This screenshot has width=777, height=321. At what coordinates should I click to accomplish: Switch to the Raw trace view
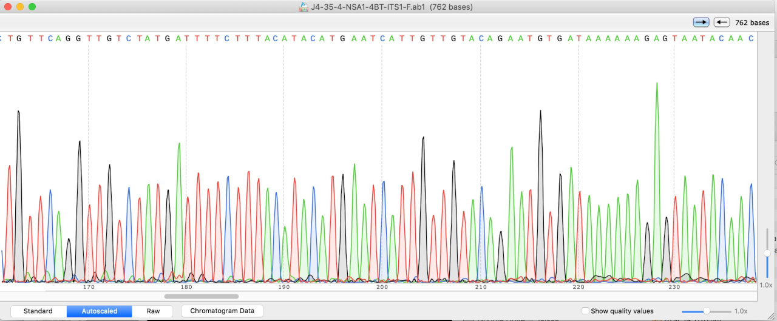tap(153, 311)
